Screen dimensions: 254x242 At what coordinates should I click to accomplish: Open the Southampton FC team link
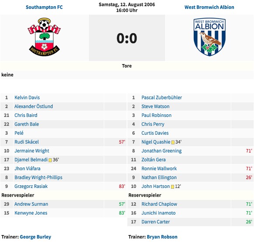tap(44, 7)
